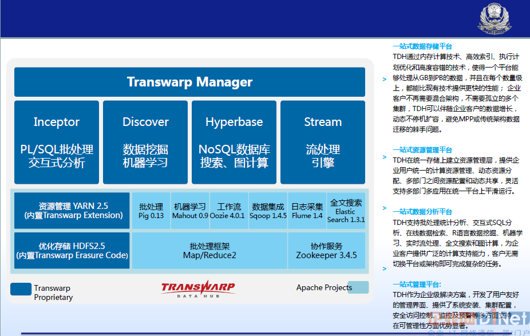Click the bullet arrow above '一站式管理平台'
Image resolution: width=530 pixels, height=336 pixels.
[x=384, y=268]
